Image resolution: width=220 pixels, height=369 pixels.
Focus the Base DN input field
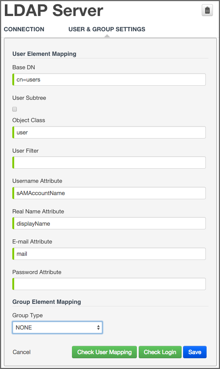tap(109, 79)
